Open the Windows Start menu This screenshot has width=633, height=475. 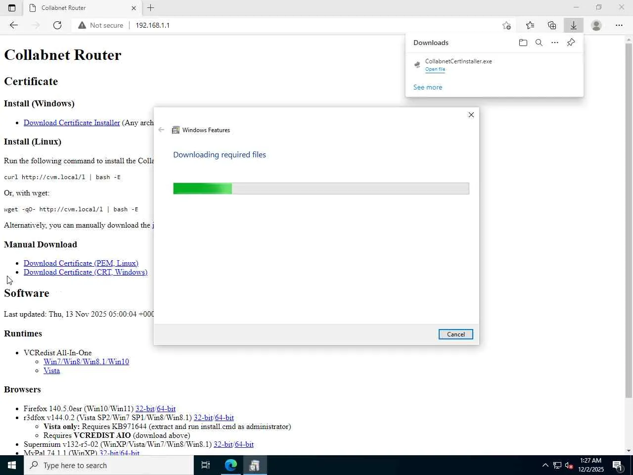pyautogui.click(x=12, y=465)
